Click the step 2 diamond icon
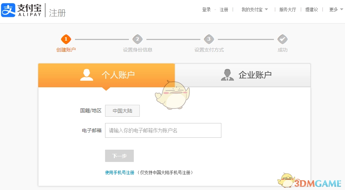Screen dimensions: 345x190 [138, 39]
